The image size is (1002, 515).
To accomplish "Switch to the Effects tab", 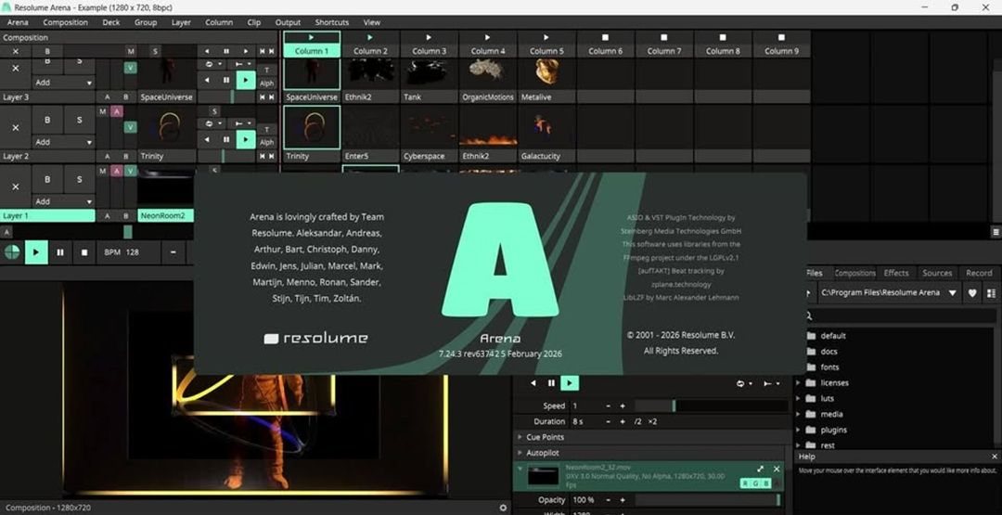I will tap(896, 273).
